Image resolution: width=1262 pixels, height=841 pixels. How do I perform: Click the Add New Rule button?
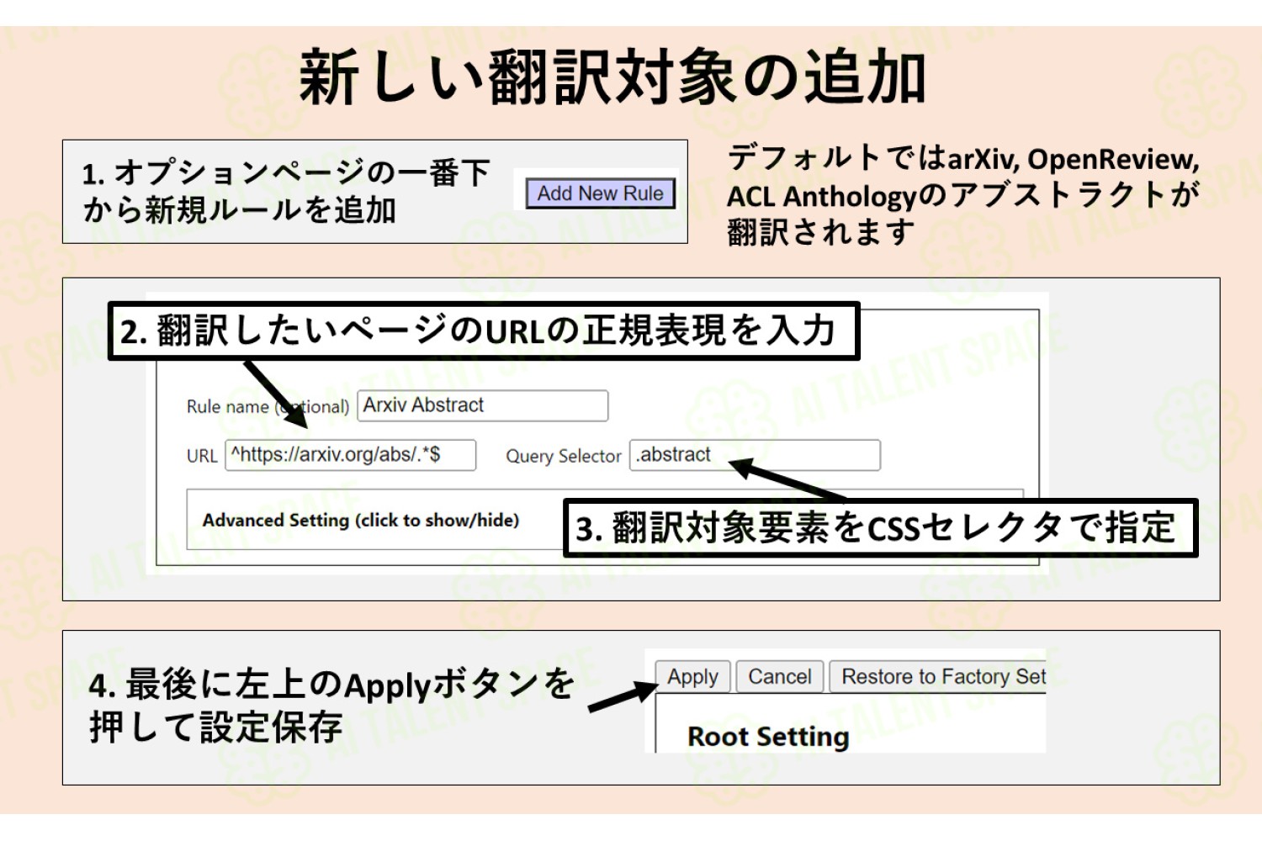(x=601, y=193)
